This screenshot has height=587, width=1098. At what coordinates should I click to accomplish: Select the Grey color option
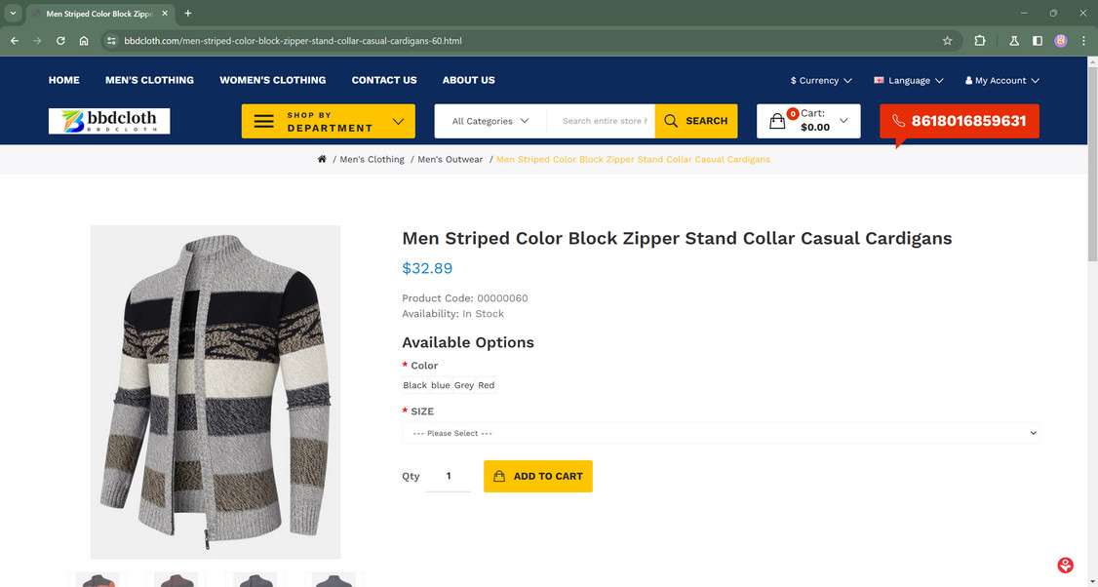pyautogui.click(x=464, y=385)
